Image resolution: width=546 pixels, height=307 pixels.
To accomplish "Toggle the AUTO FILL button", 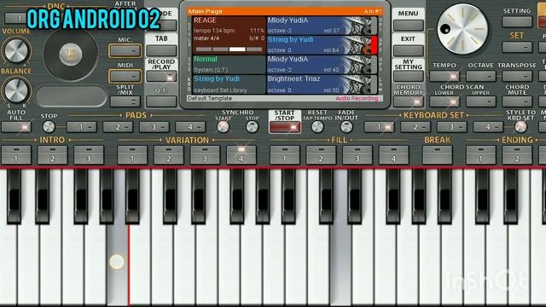I will 16,127.
